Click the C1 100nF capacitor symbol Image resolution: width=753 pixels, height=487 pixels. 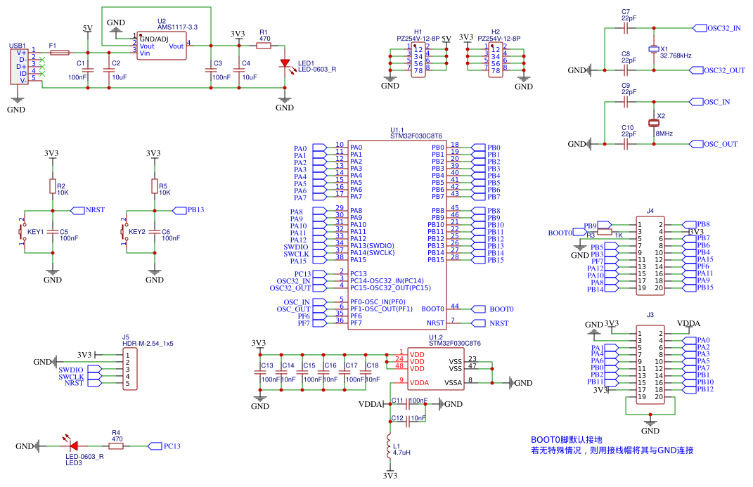pos(88,70)
